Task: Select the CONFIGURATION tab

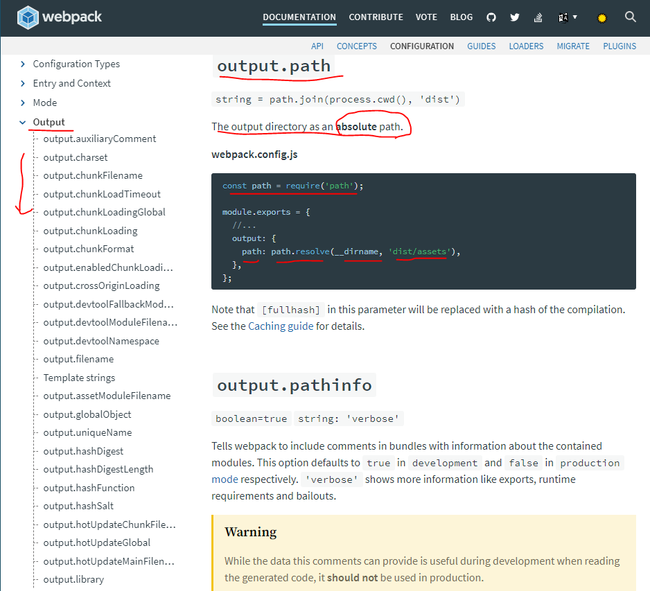Action: tap(422, 46)
